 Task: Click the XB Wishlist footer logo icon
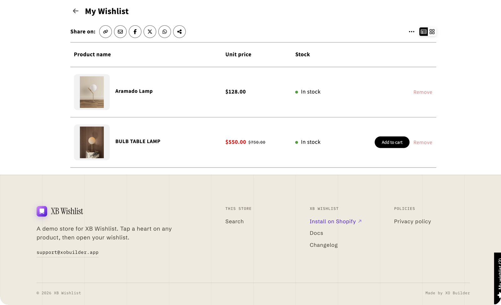pos(42,211)
